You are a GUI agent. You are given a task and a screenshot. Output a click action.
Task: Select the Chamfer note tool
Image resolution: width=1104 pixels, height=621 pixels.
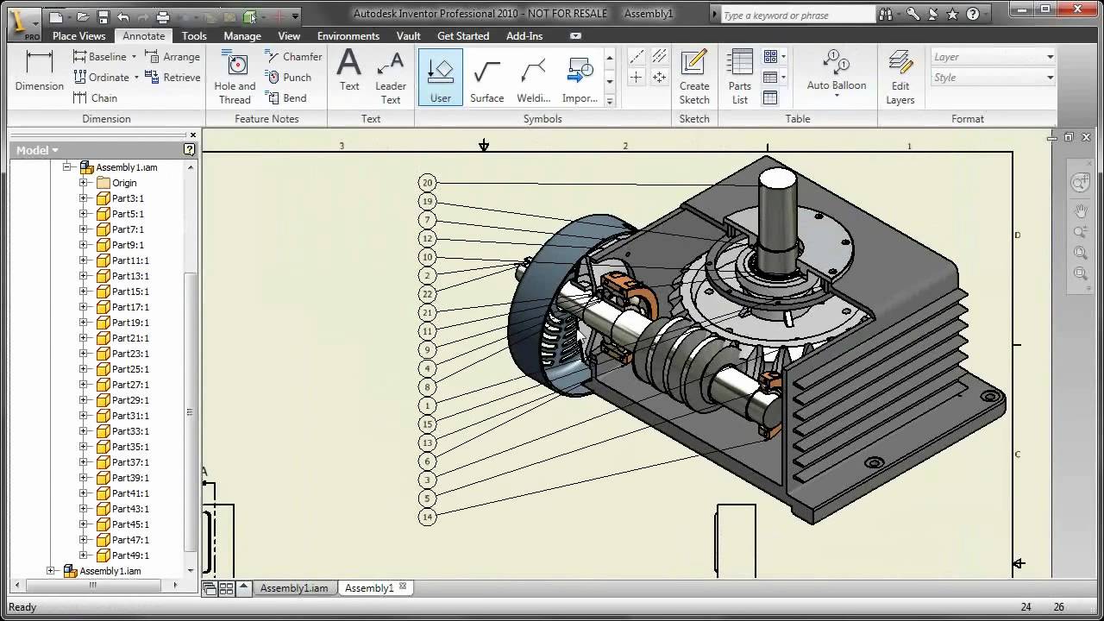(293, 57)
